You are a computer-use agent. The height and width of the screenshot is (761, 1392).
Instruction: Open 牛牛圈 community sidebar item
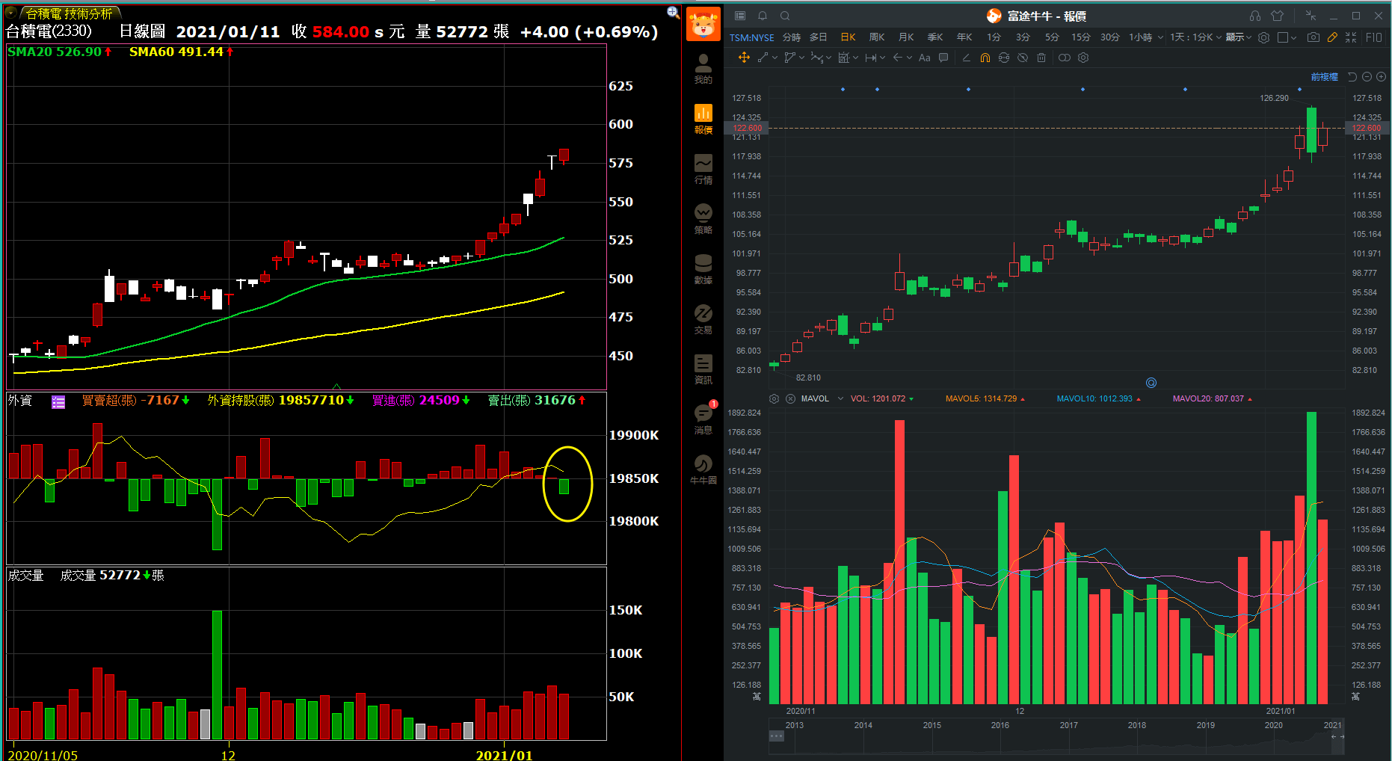pyautogui.click(x=703, y=469)
